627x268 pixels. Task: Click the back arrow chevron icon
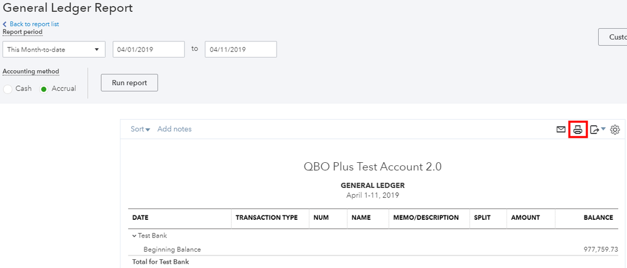coord(5,24)
